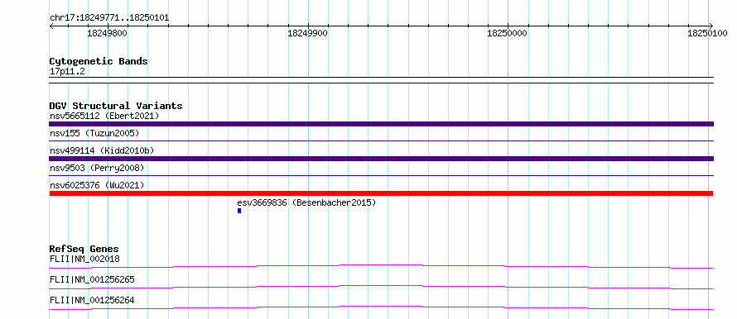
Task: Select the Cytogenetic Bands track heading
Action: tap(99, 61)
